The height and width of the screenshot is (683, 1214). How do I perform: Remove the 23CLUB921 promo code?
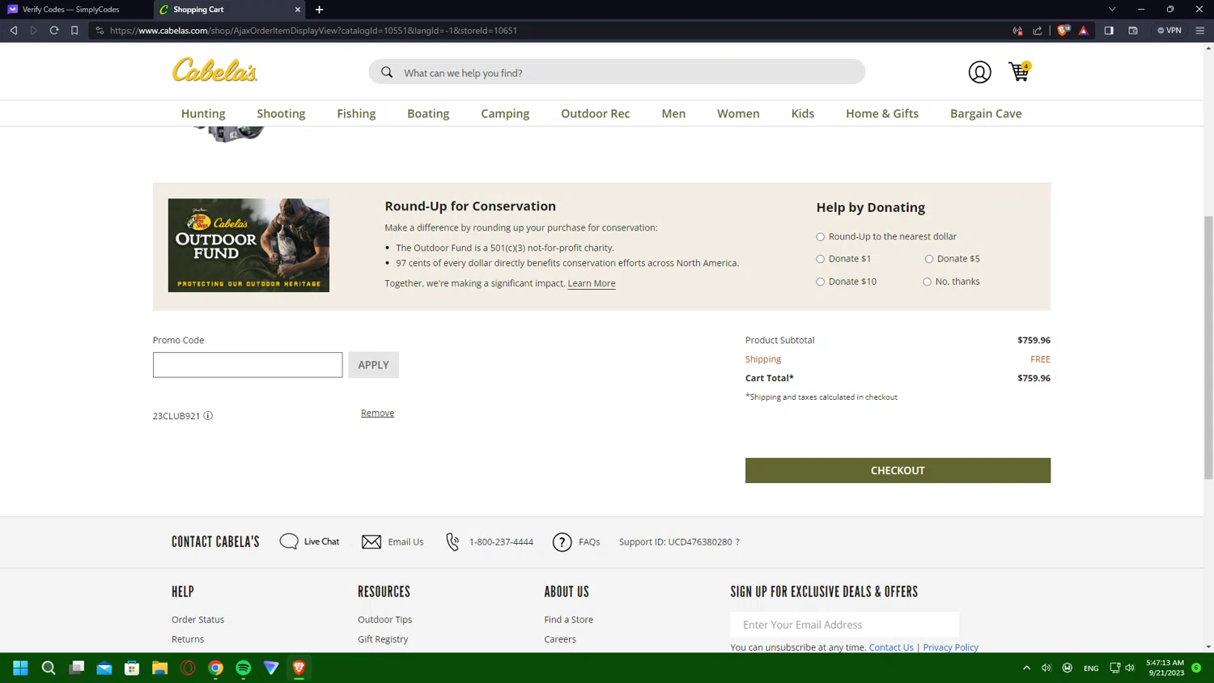click(377, 413)
